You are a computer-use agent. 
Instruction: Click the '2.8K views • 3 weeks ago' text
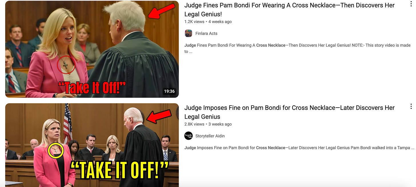tap(208, 124)
